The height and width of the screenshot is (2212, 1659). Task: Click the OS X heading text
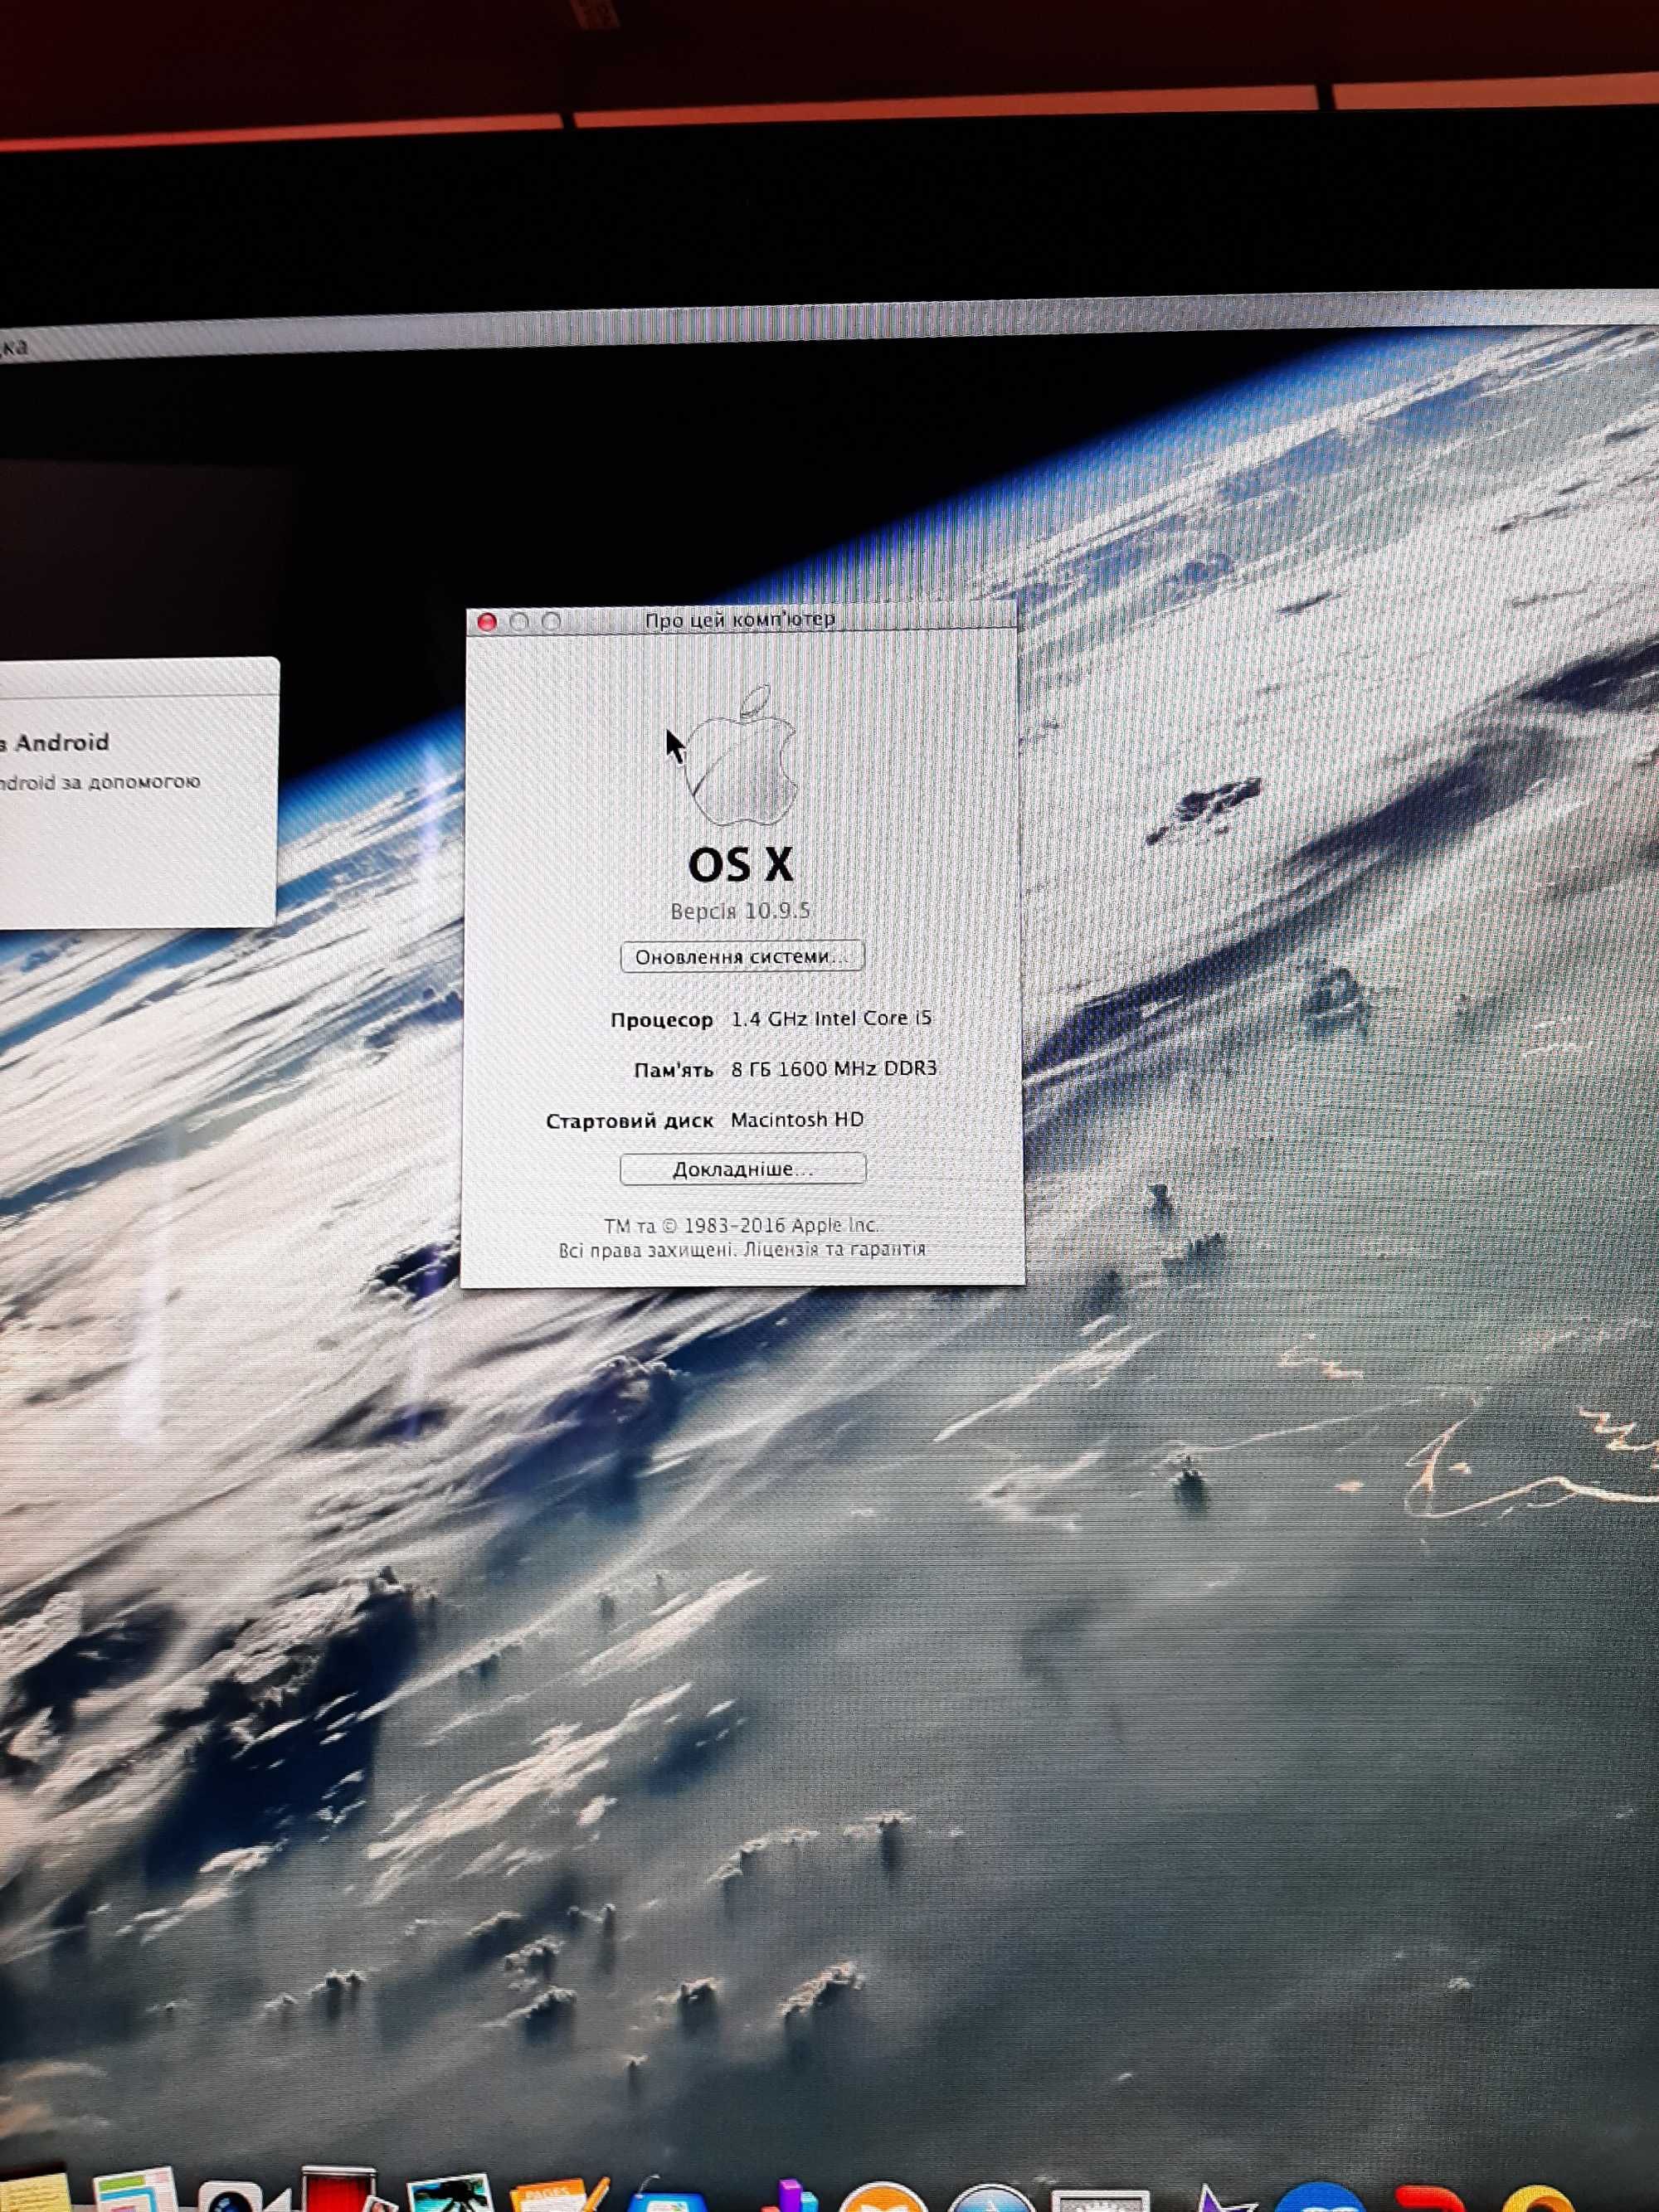(741, 865)
